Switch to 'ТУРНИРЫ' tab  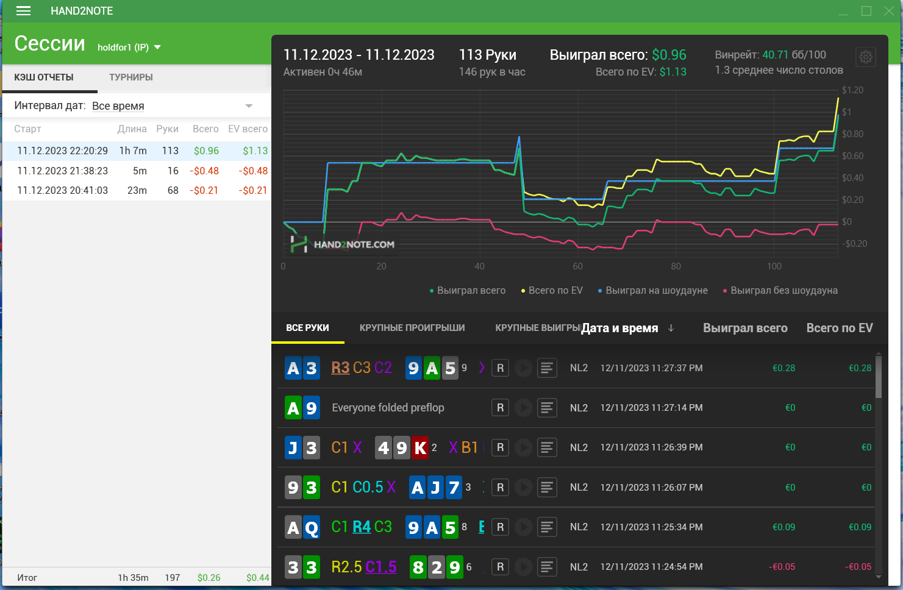pos(131,77)
